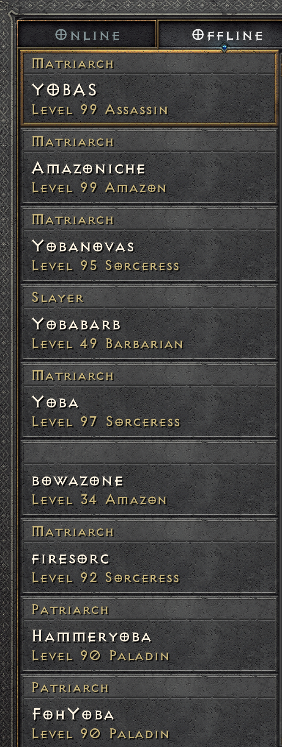Click the Matriarch title above Amazoniche
This screenshot has height=747, width=282.
(73, 142)
